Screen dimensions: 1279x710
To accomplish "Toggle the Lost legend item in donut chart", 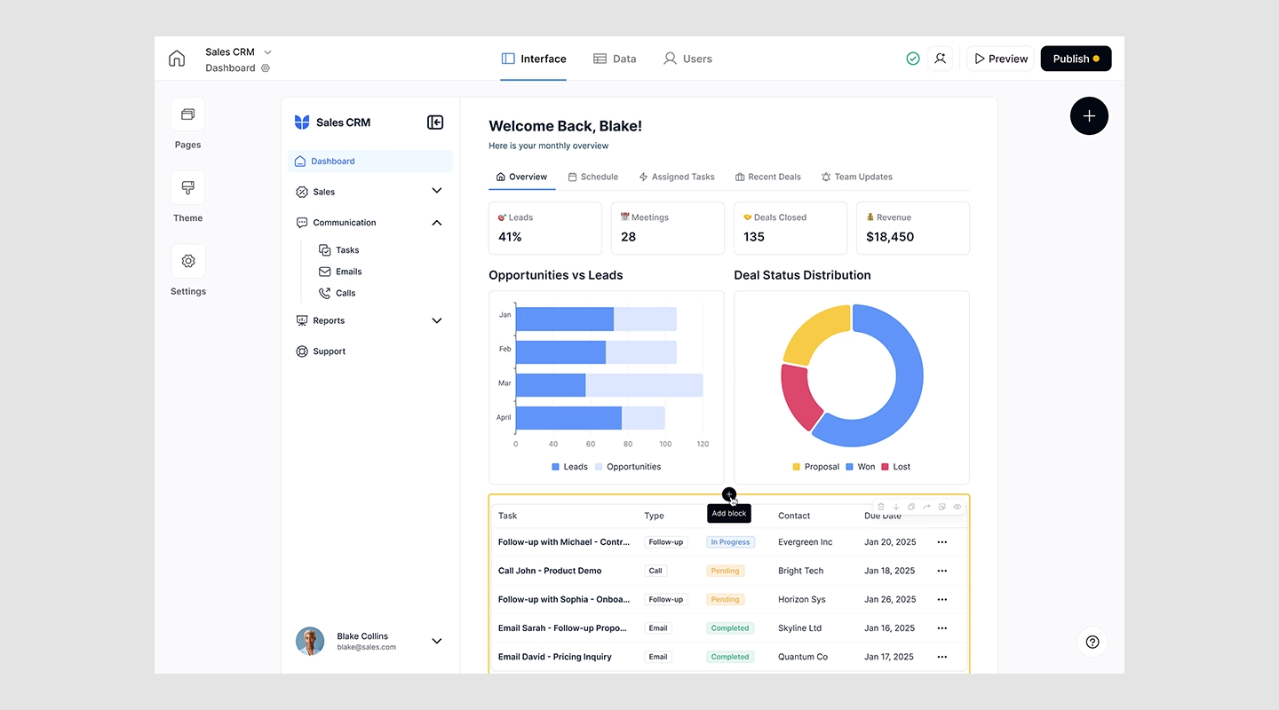I will point(895,467).
